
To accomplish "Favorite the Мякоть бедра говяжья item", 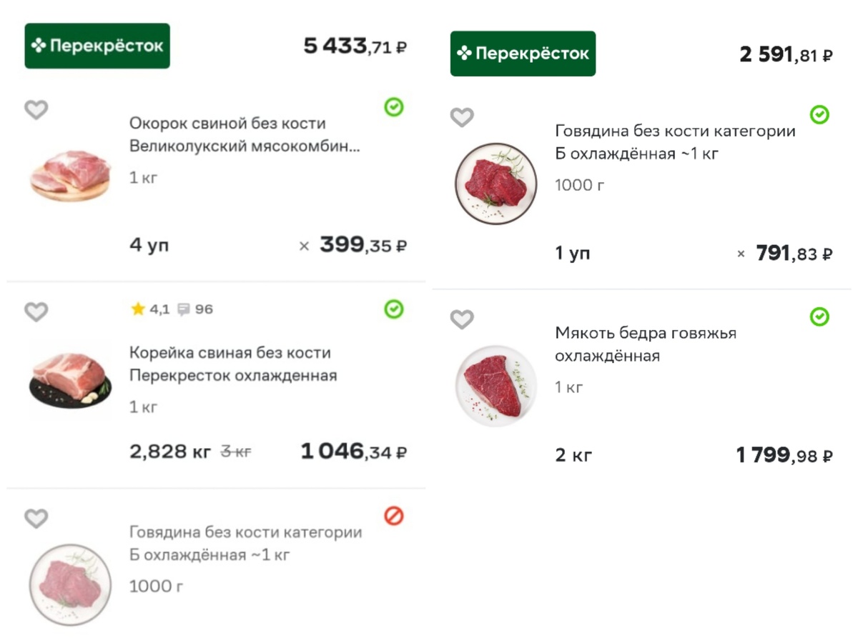I will pyautogui.click(x=461, y=319).
